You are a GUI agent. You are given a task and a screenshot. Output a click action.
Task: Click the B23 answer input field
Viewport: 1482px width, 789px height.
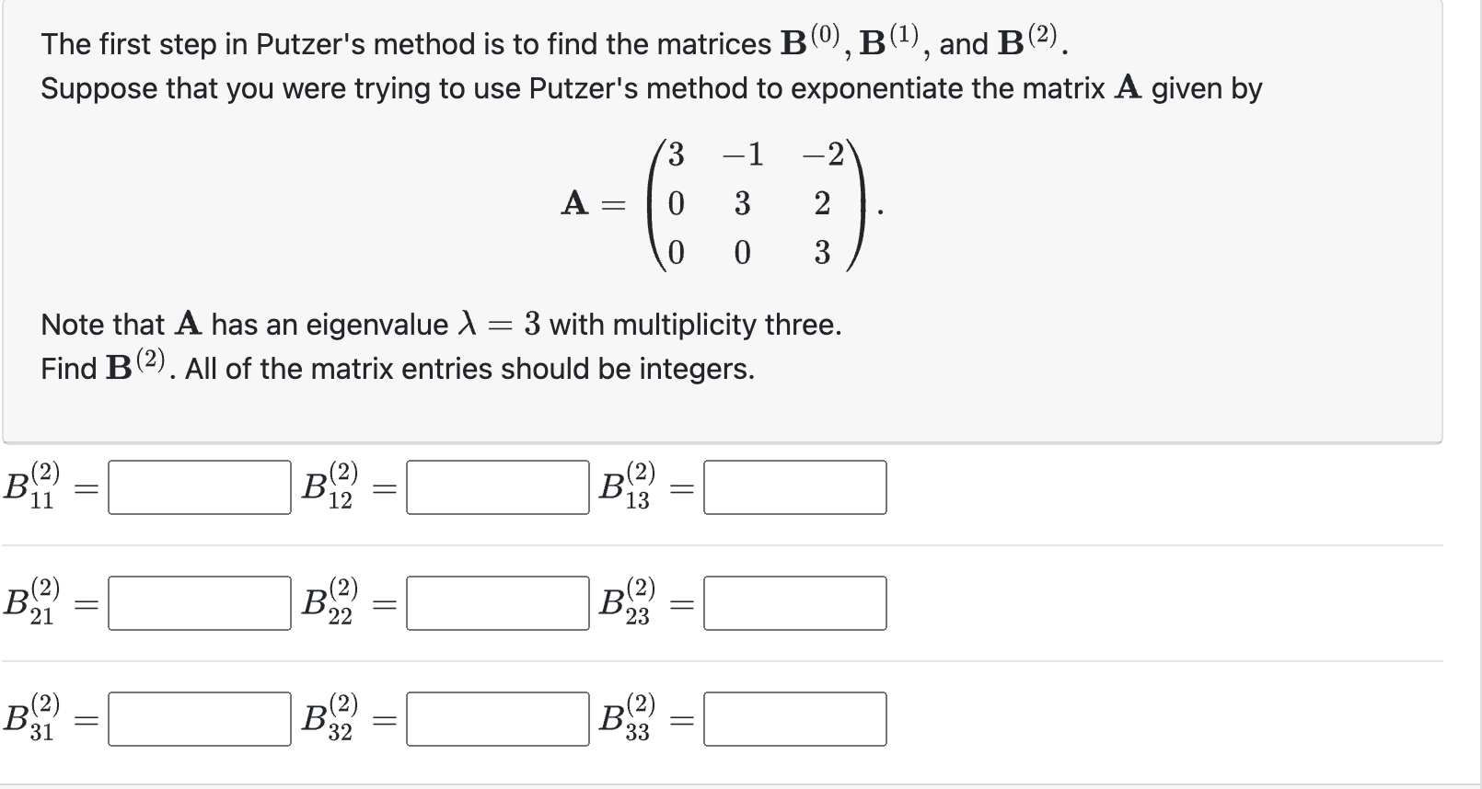793,602
